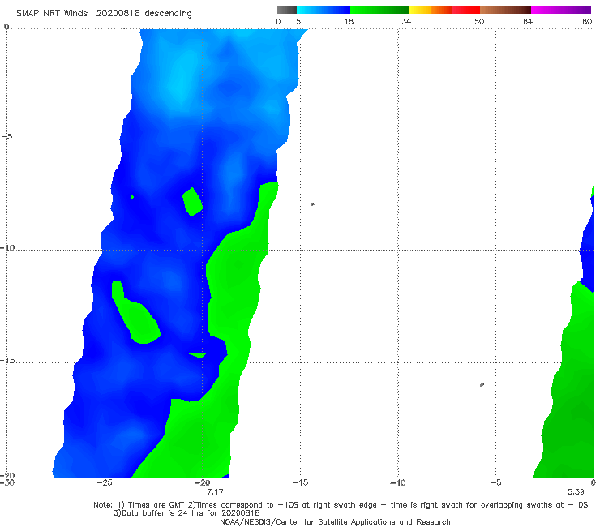The image size is (600, 527).
Task: Click the "18" label under the color bar
Action: [349, 22]
